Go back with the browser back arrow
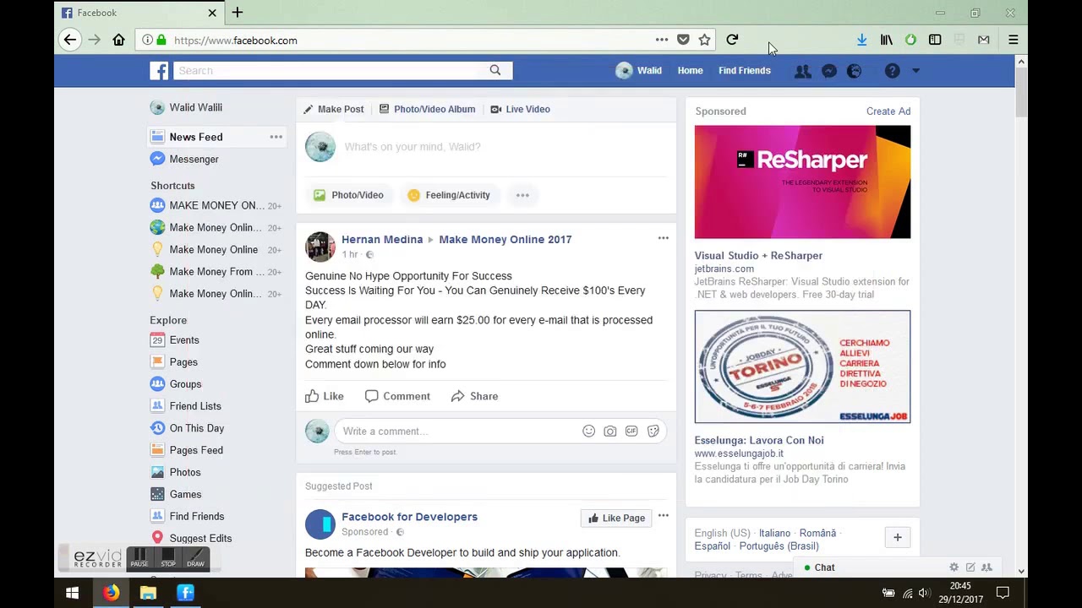The height and width of the screenshot is (608, 1082). pyautogui.click(x=70, y=40)
